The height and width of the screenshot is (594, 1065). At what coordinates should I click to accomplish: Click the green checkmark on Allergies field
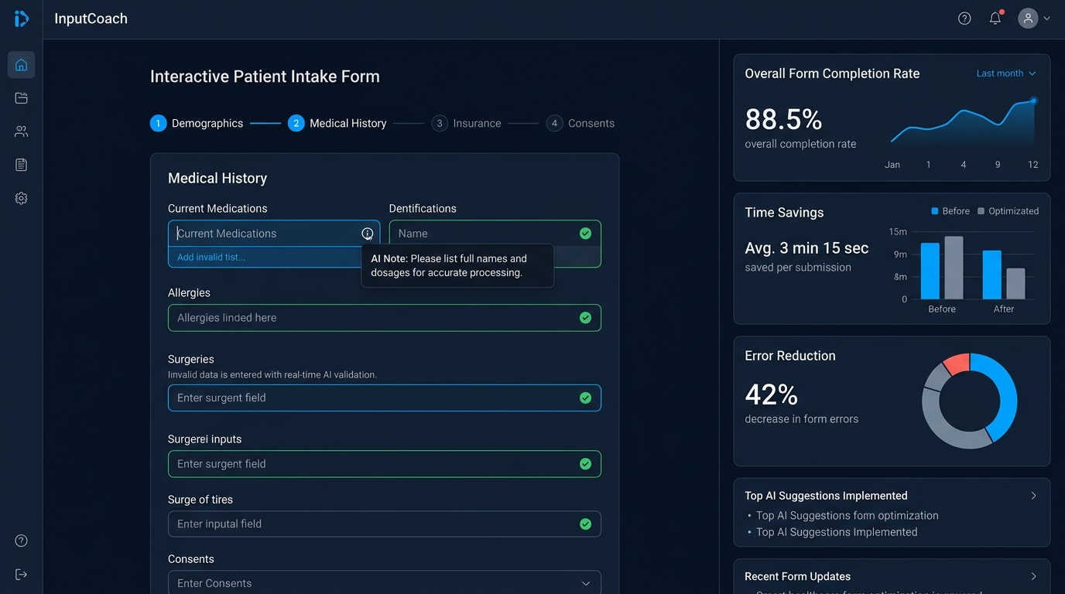point(586,318)
